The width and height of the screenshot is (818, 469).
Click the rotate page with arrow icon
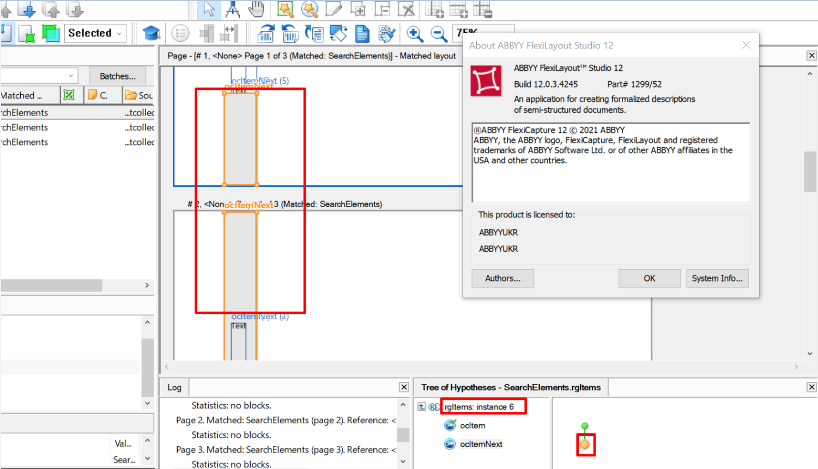[314, 34]
